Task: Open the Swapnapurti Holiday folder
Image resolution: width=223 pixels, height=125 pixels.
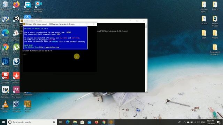Action: point(215,50)
